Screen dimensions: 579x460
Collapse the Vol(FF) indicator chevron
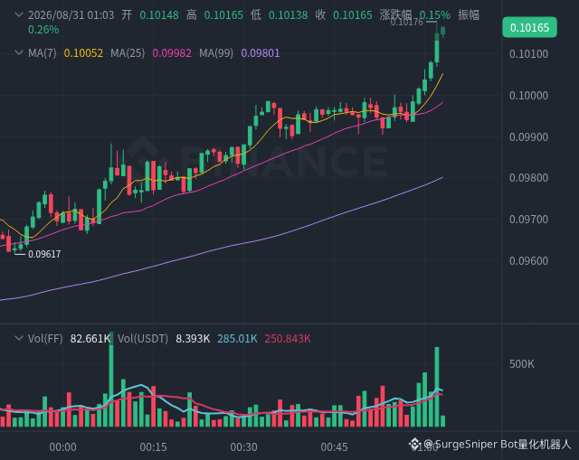click(x=19, y=338)
